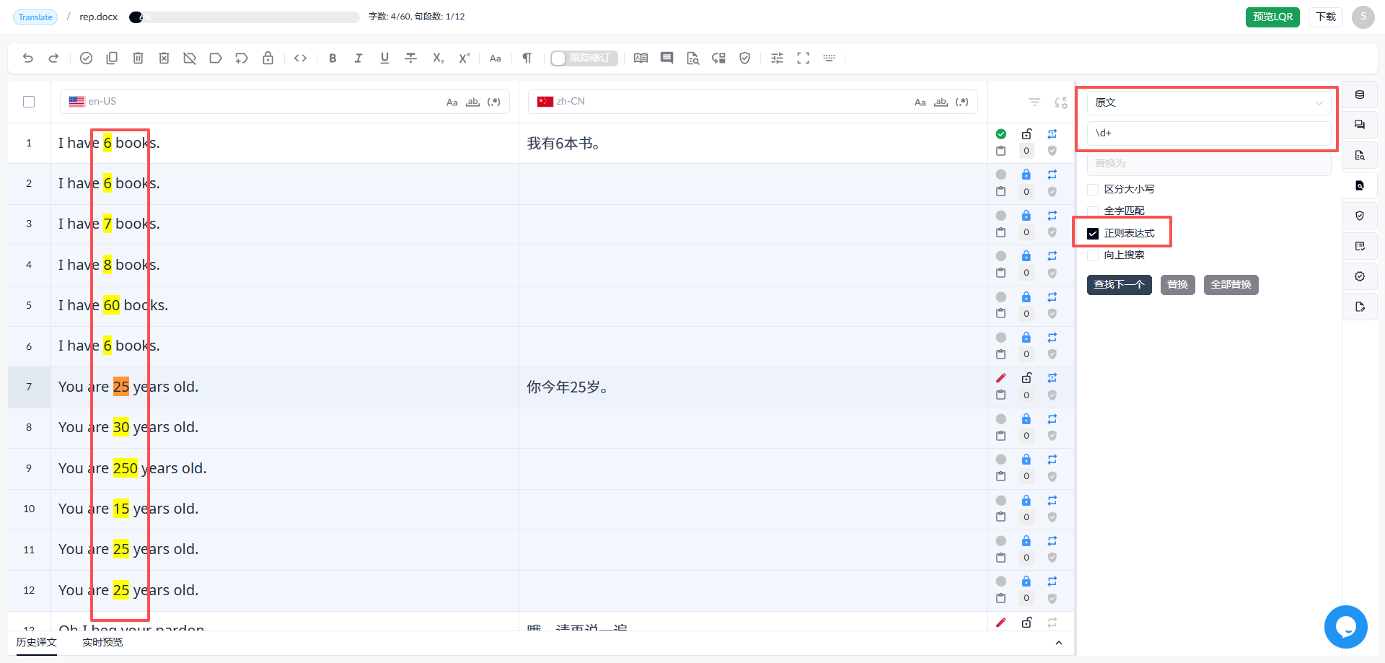Open the real-time preview tab
1385x663 pixels.
tap(102, 642)
